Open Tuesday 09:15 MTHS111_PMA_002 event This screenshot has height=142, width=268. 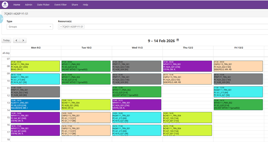(x=86, y=79)
